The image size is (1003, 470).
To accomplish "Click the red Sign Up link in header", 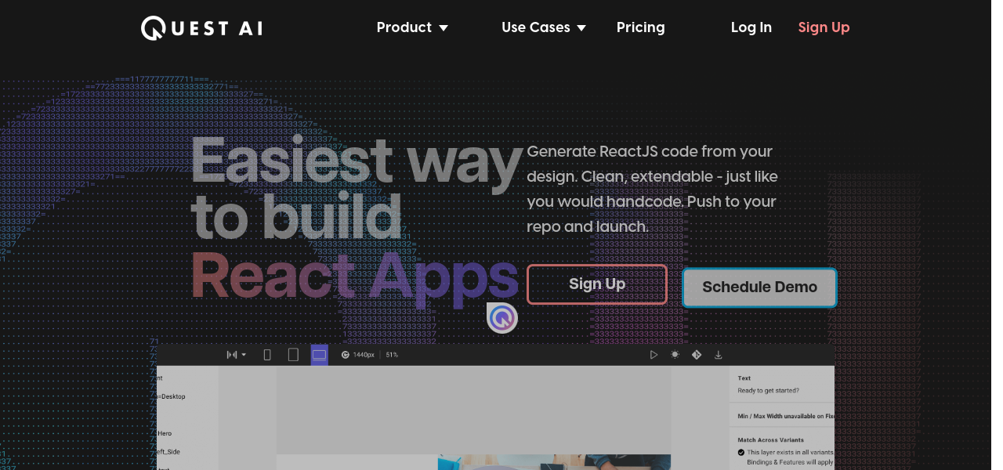I will [x=824, y=27].
